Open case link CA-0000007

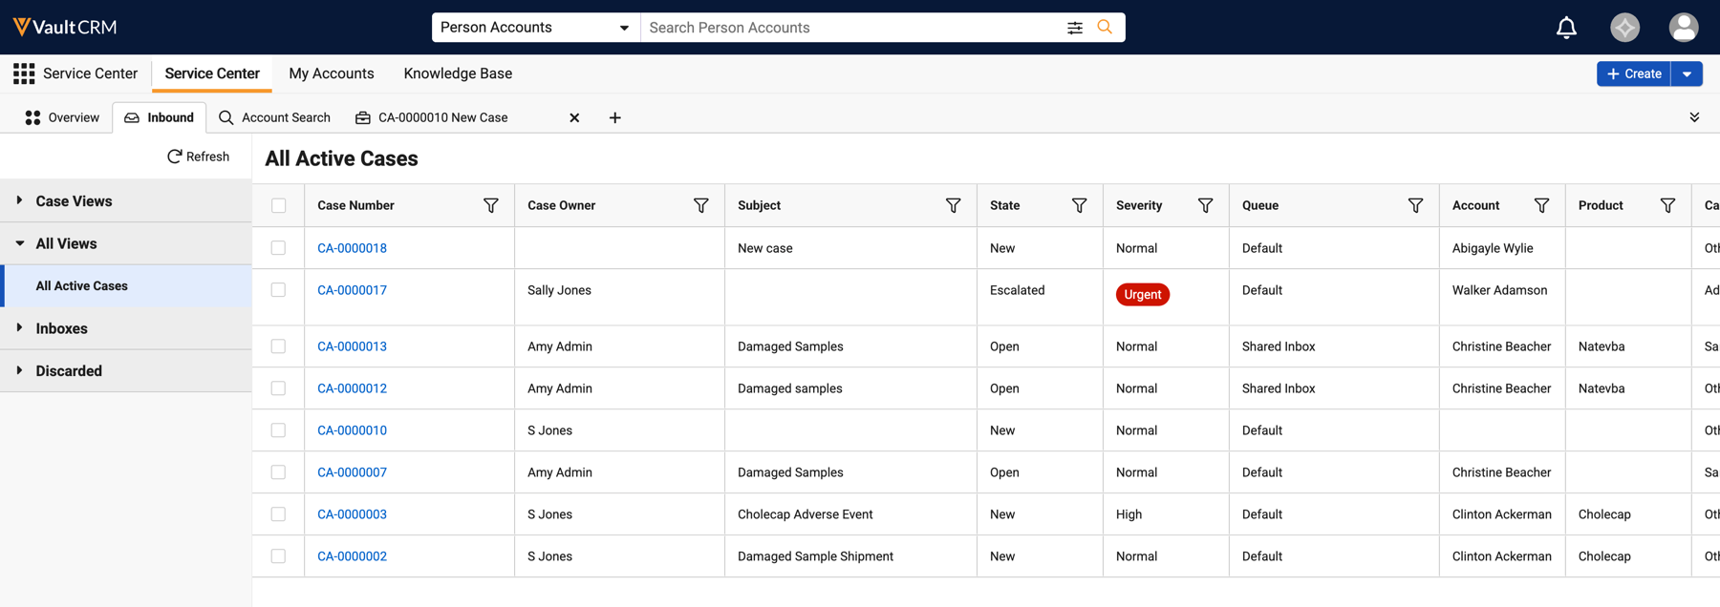352,472
